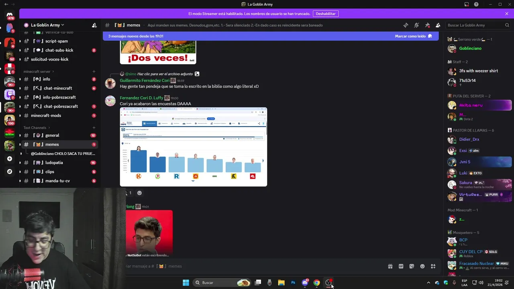Open File Explorer from the taskbar

pos(281,283)
